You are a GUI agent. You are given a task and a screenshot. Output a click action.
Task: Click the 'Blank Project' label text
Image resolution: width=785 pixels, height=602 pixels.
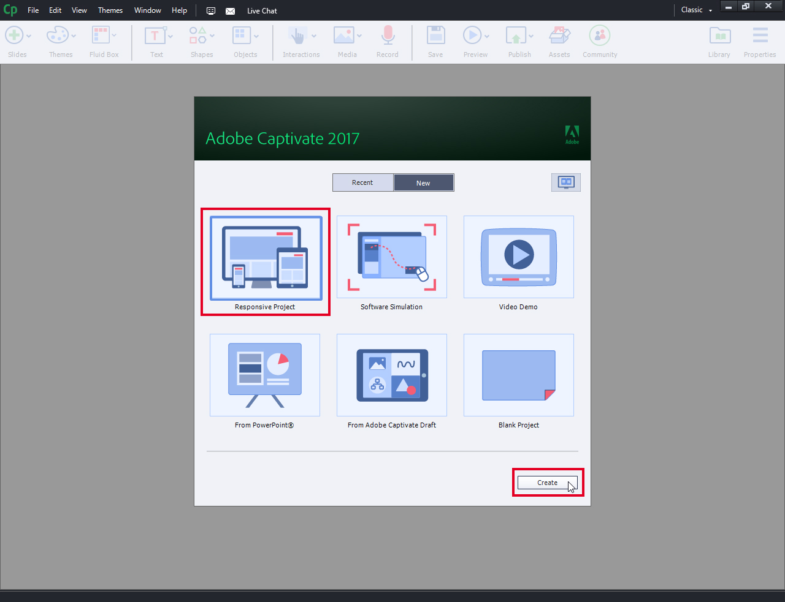tap(519, 425)
